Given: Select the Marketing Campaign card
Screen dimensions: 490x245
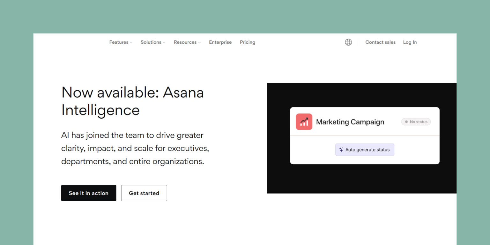Looking at the screenshot, I should tap(365, 135).
